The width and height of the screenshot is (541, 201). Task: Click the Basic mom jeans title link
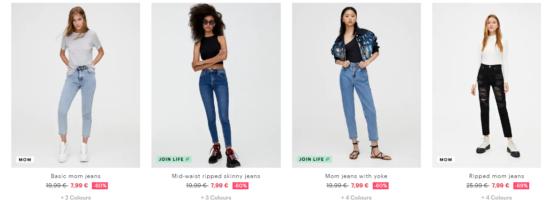point(75,176)
